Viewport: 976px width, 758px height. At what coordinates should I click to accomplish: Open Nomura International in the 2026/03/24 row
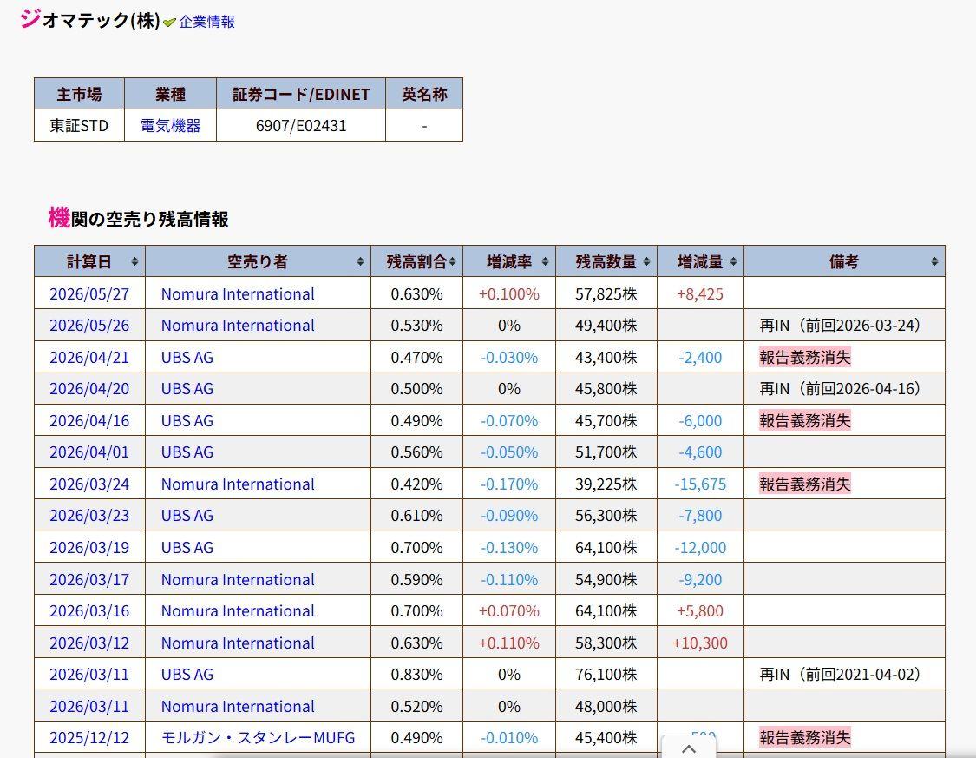tap(238, 484)
